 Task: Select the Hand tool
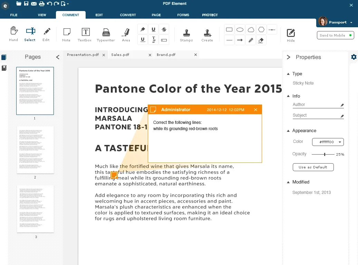13,34
